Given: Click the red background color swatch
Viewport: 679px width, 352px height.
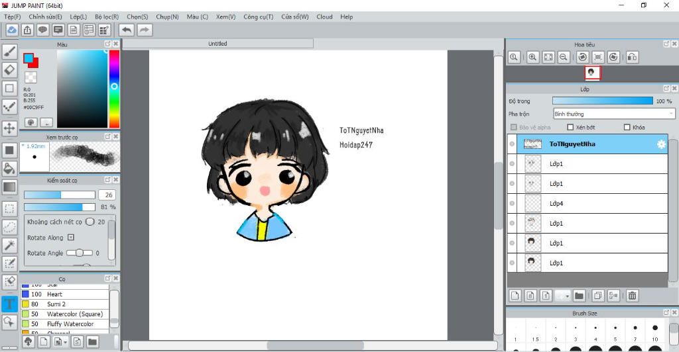Looking at the screenshot, I should pyautogui.click(x=33, y=63).
